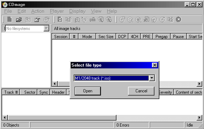Click the Open button in dialog

point(88,91)
